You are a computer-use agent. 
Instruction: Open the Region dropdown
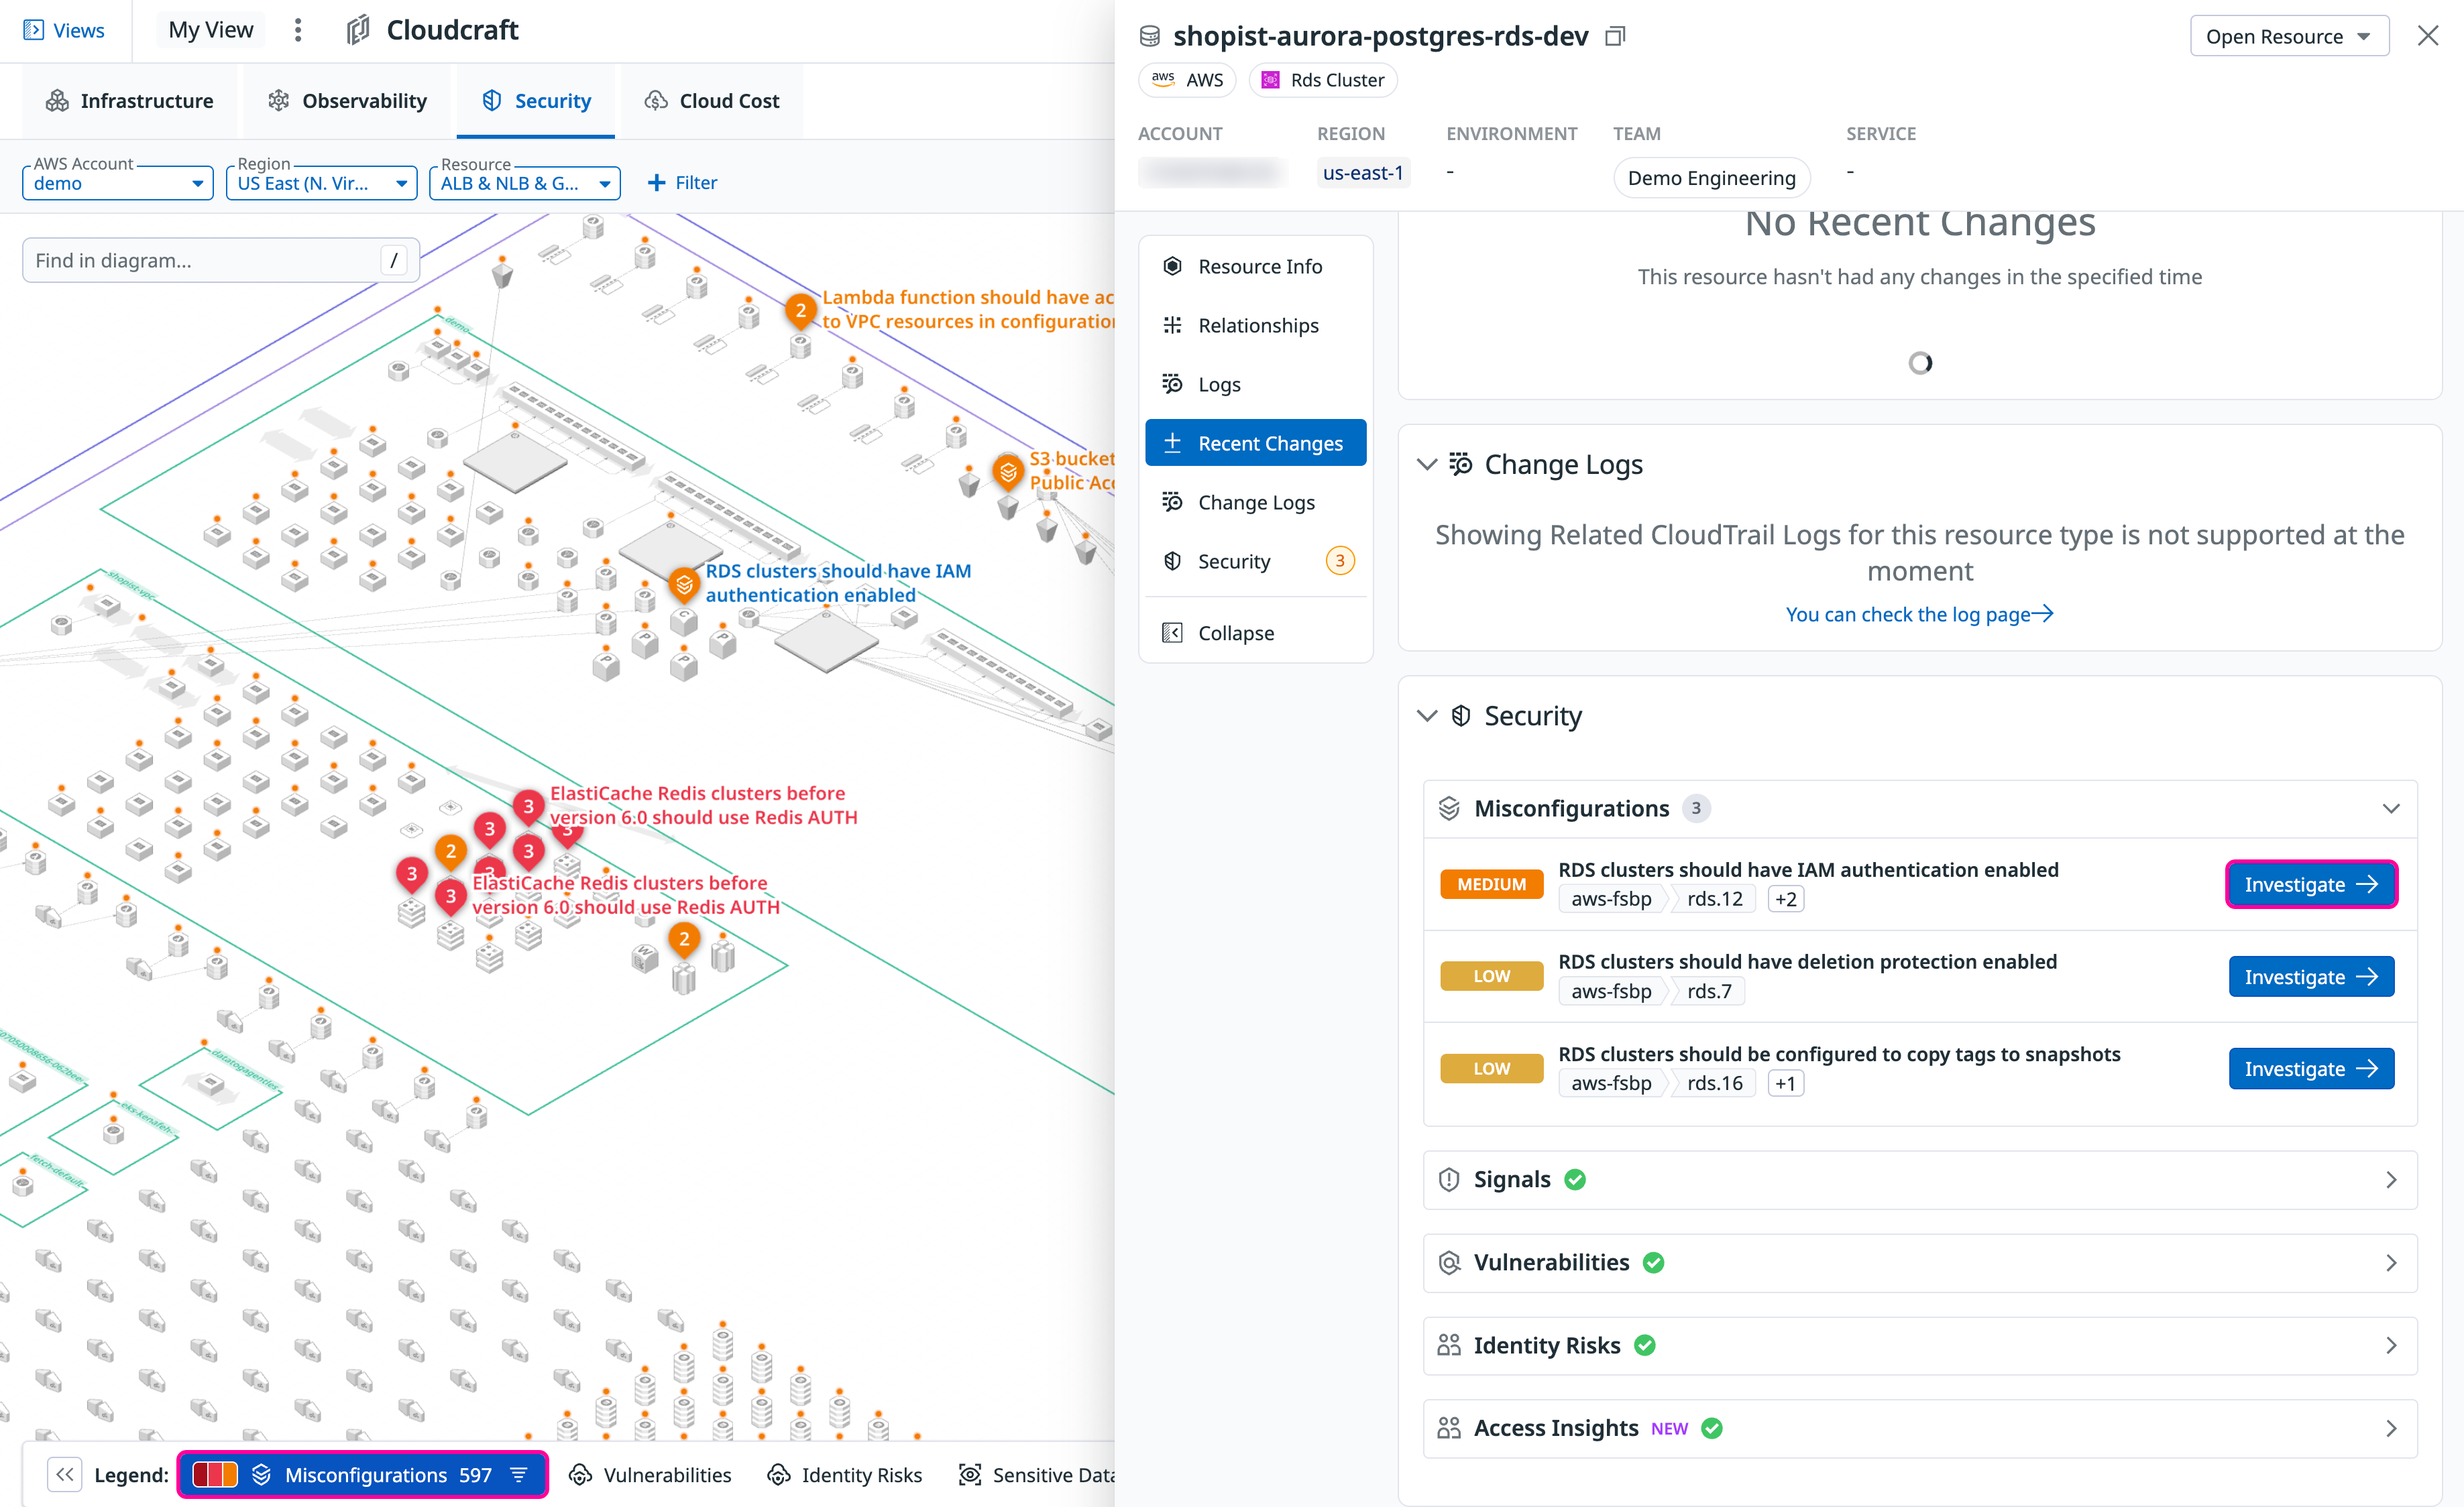point(321,183)
